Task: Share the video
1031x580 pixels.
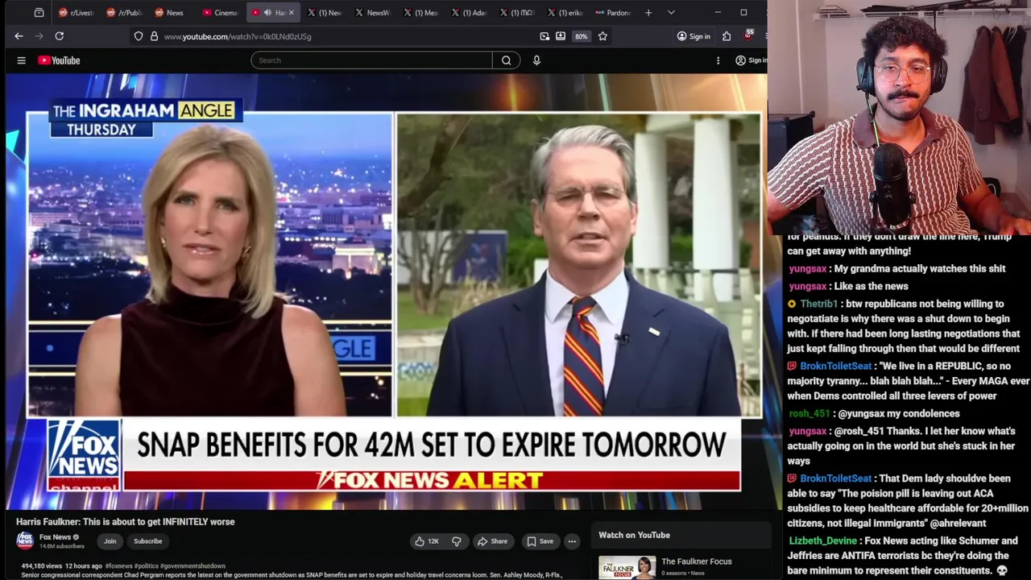Action: point(492,541)
